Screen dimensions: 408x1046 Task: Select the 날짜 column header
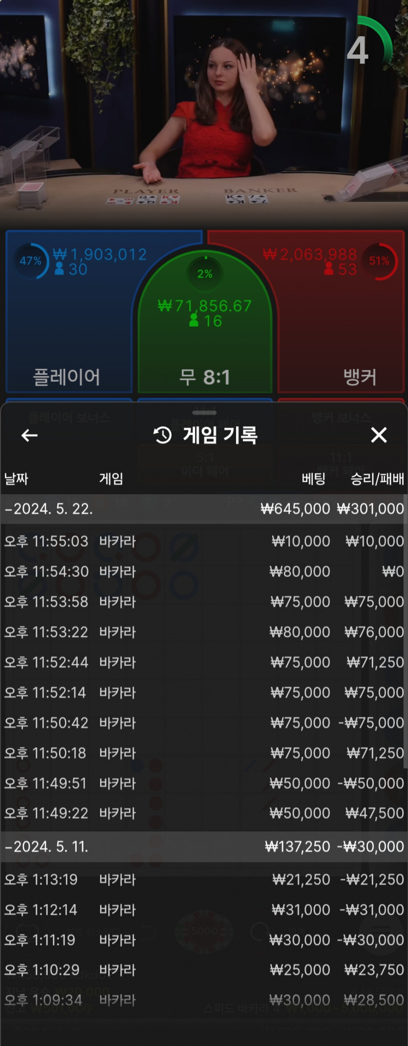click(x=16, y=479)
